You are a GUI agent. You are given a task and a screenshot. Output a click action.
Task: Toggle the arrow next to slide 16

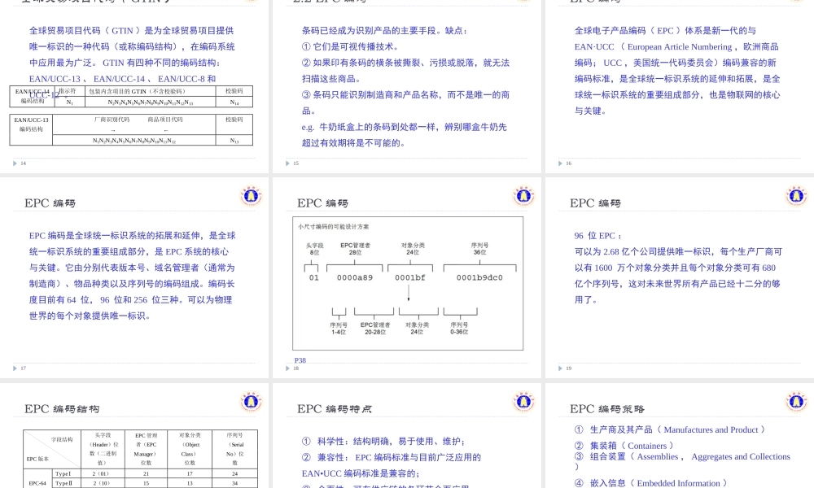point(558,163)
